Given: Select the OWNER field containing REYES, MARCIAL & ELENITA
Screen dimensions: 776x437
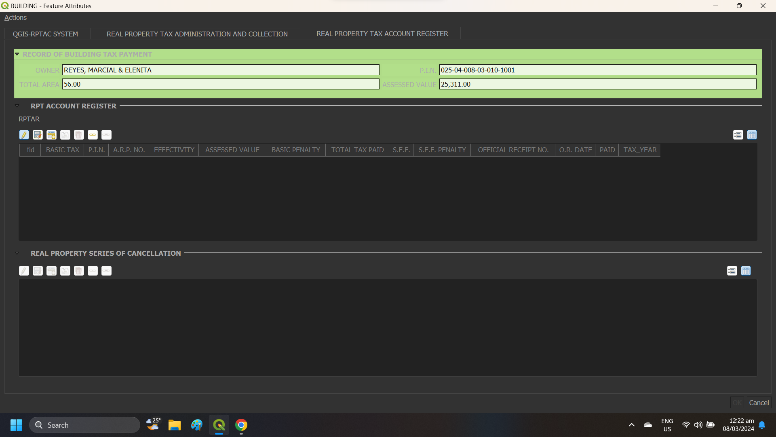Looking at the screenshot, I should 220,70.
